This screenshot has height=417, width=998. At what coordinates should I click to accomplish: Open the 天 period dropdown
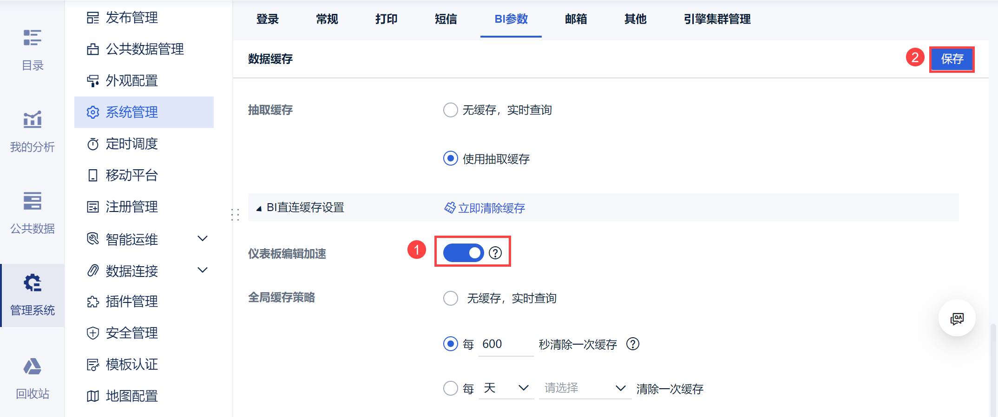coord(506,388)
